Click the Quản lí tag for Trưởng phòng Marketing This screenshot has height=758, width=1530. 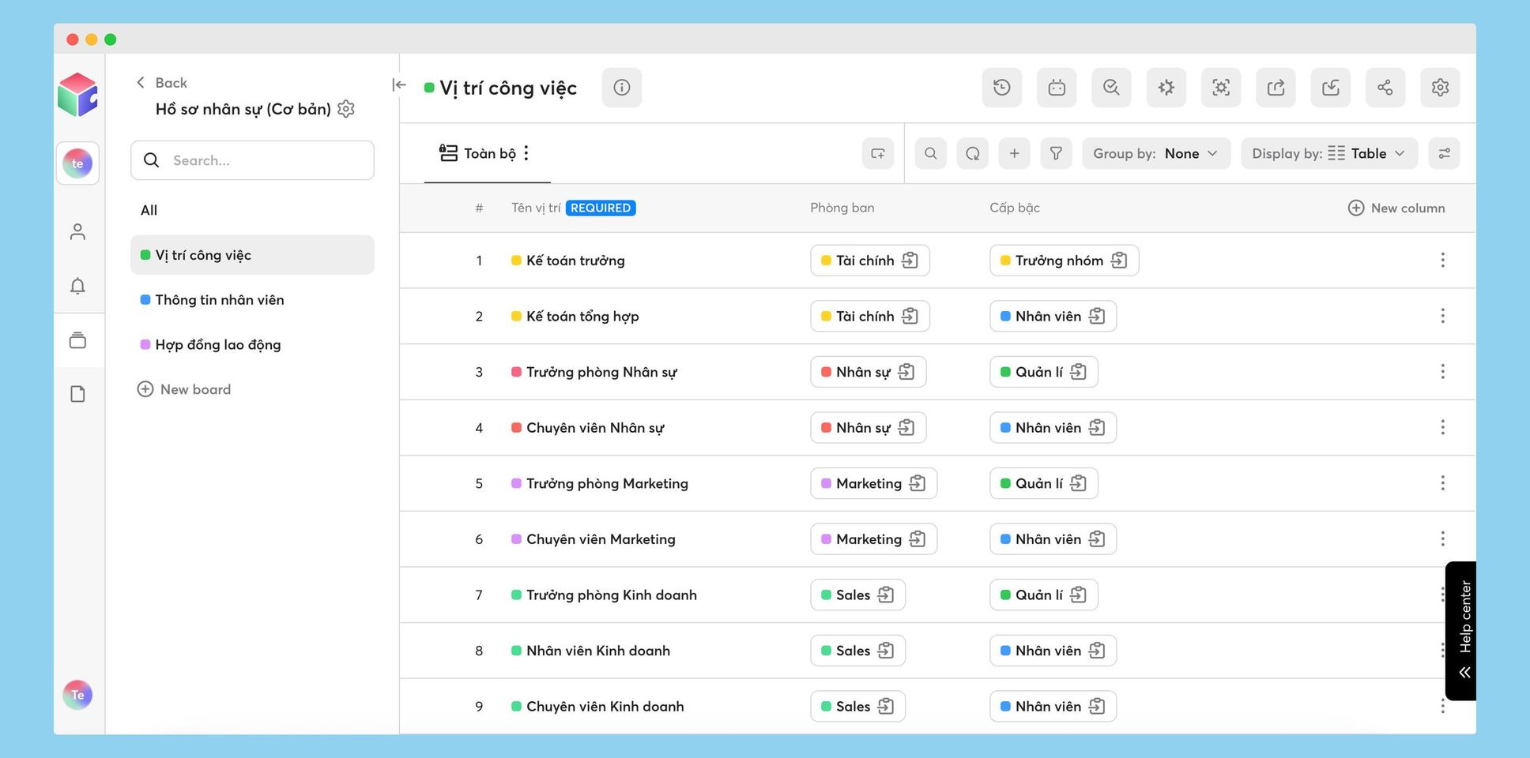coord(1043,483)
